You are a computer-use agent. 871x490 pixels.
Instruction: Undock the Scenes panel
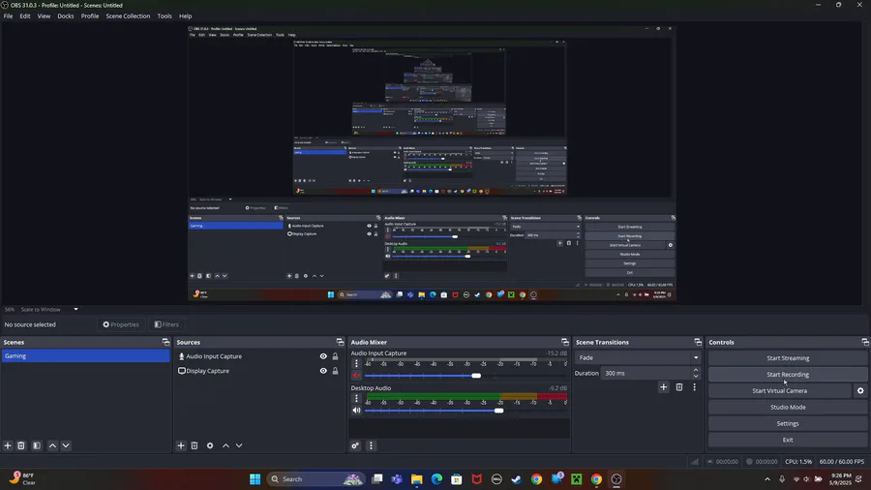[165, 342]
